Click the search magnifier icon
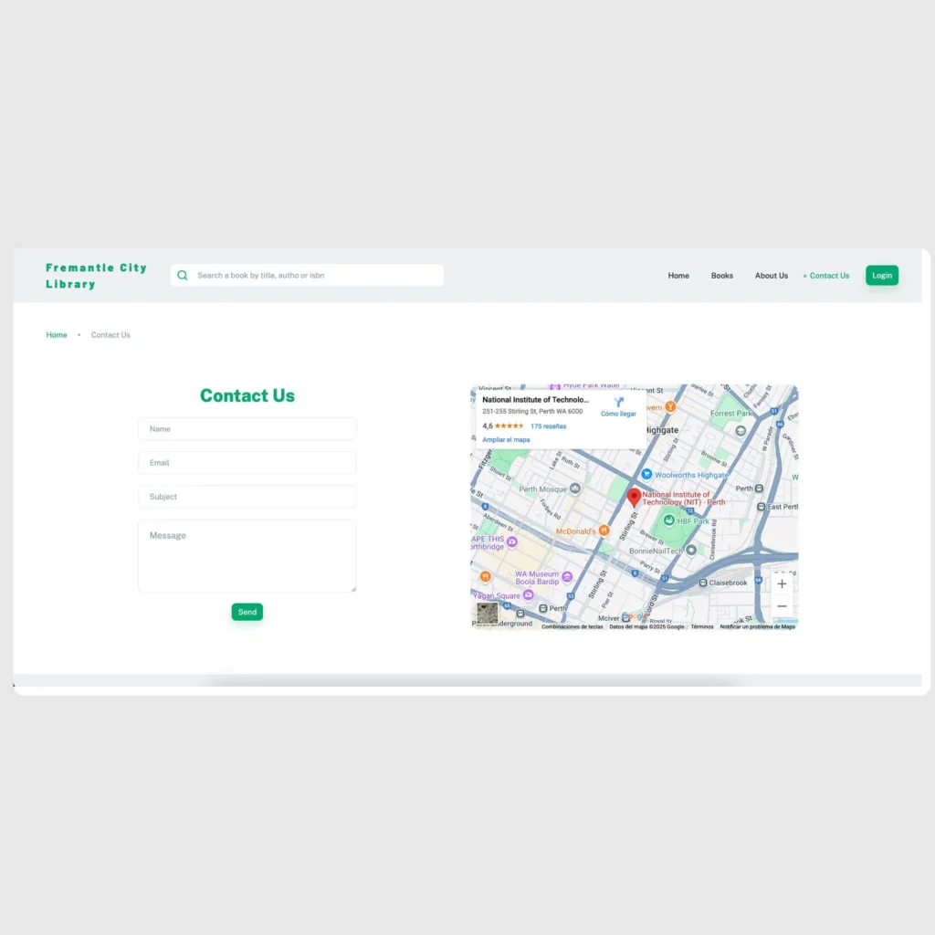The image size is (935, 935). (183, 276)
